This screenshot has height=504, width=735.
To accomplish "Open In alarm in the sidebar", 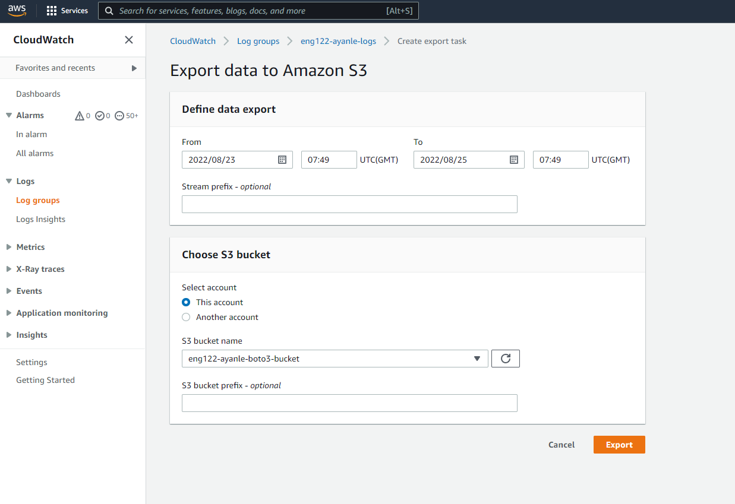I will 31,134.
